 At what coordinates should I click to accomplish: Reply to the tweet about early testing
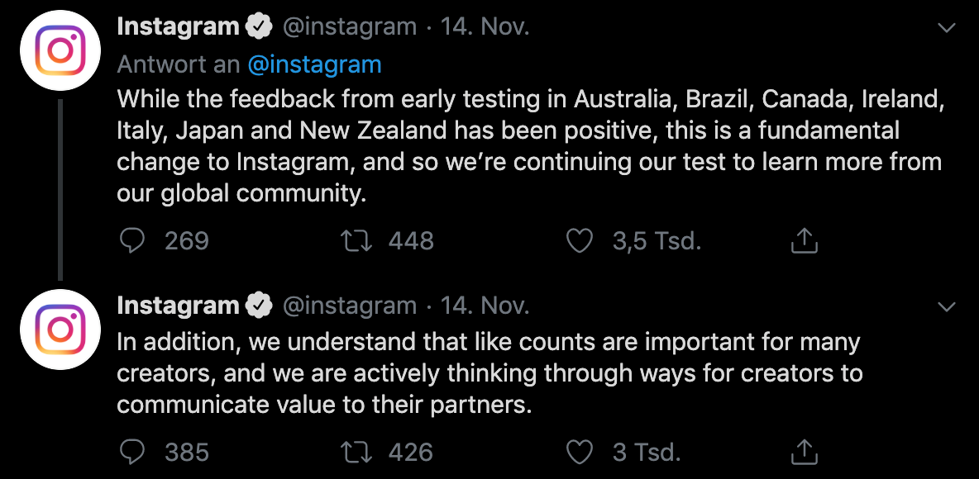point(131,241)
